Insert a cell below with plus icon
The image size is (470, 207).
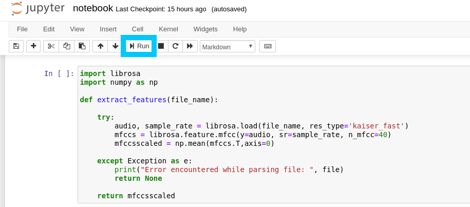pyautogui.click(x=33, y=46)
